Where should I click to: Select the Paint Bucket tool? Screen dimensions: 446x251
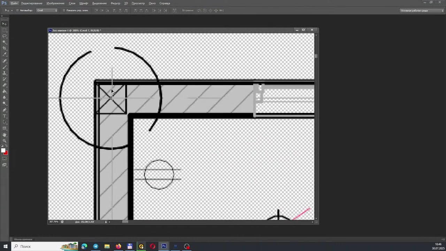[x=5, y=91]
